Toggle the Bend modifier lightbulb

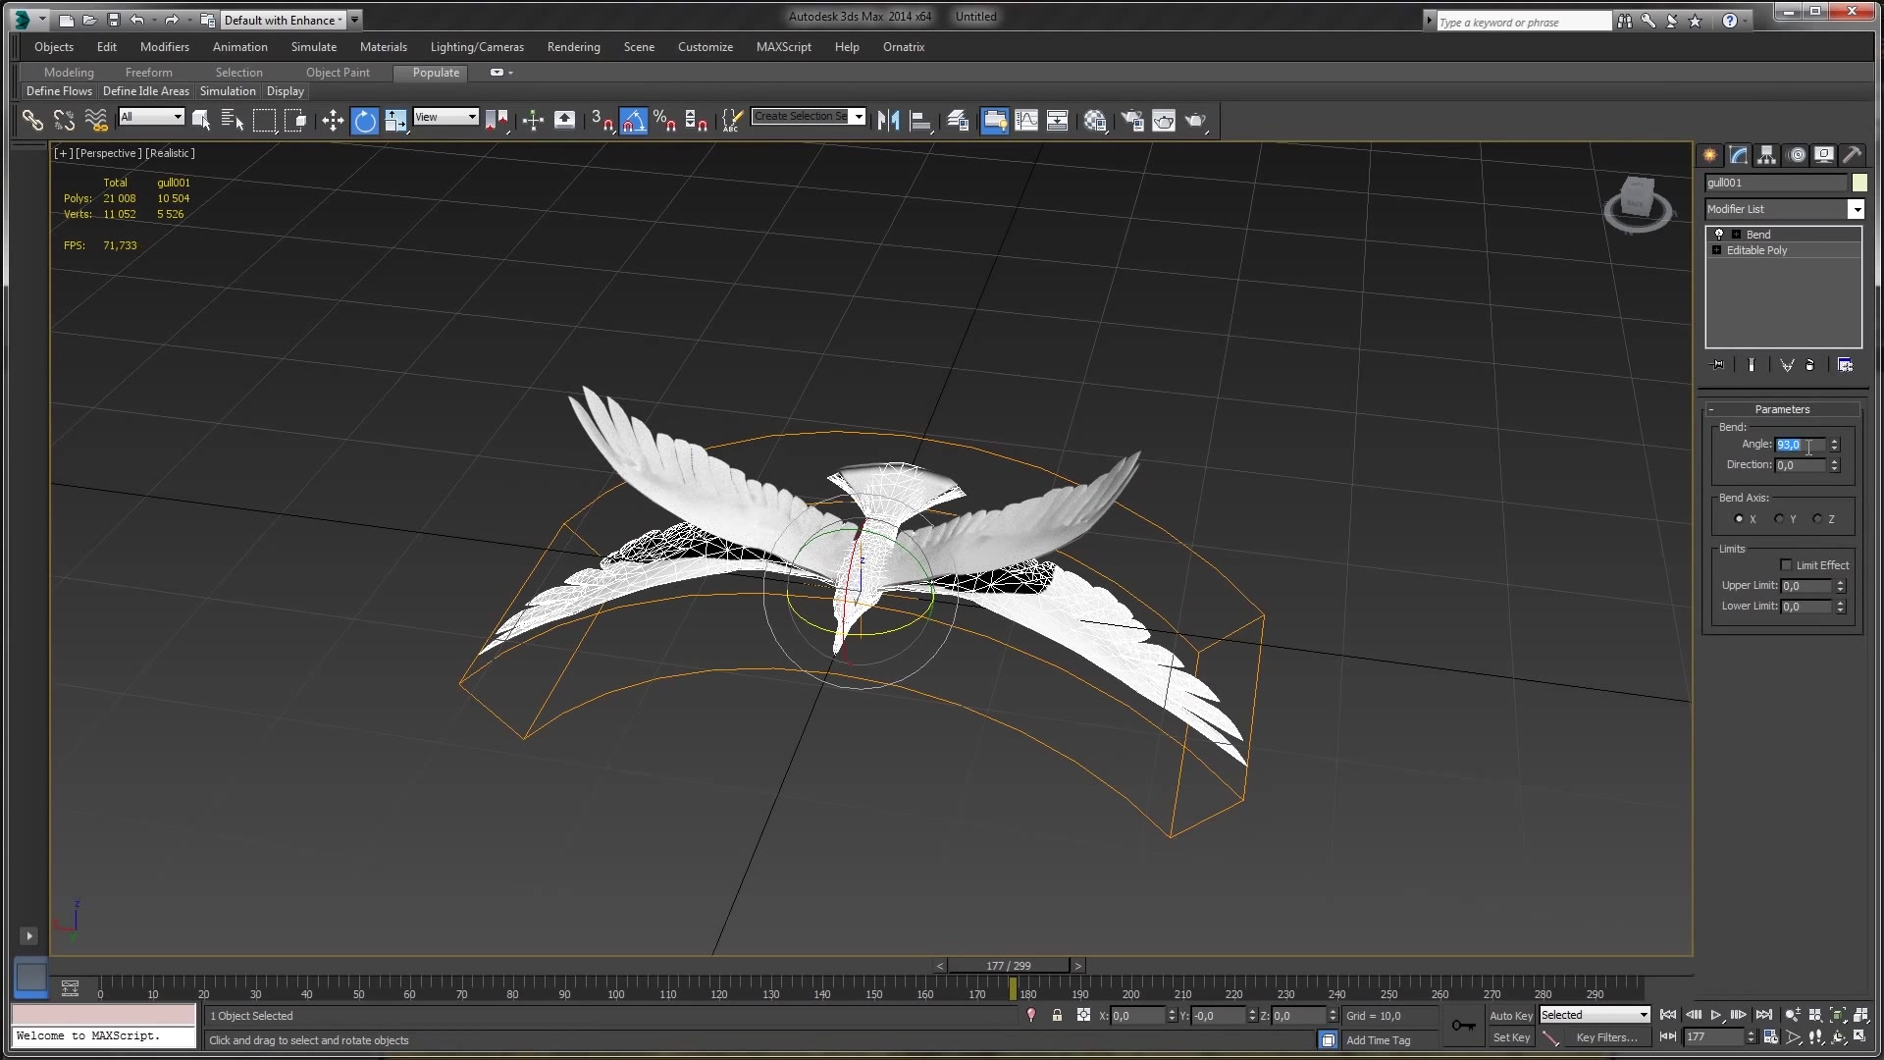(1719, 235)
